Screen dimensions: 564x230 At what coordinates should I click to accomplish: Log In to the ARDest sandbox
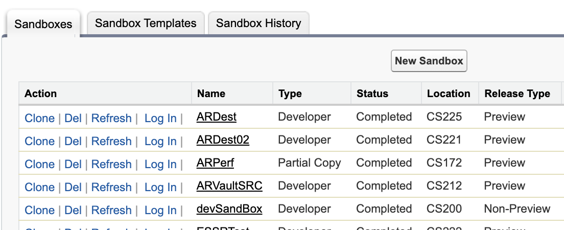click(x=160, y=119)
